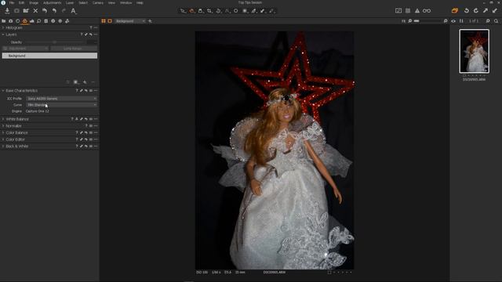Open the File menu
502x282 pixels.
click(12, 2)
